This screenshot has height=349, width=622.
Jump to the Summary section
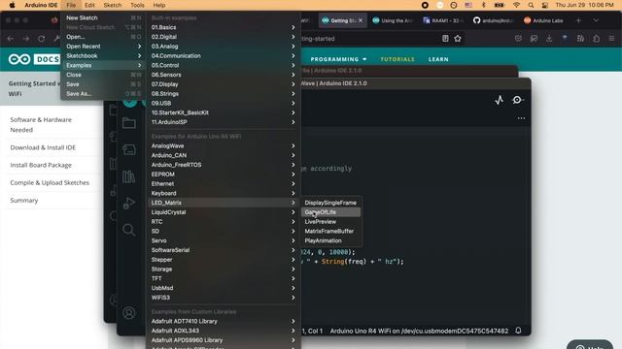point(24,201)
